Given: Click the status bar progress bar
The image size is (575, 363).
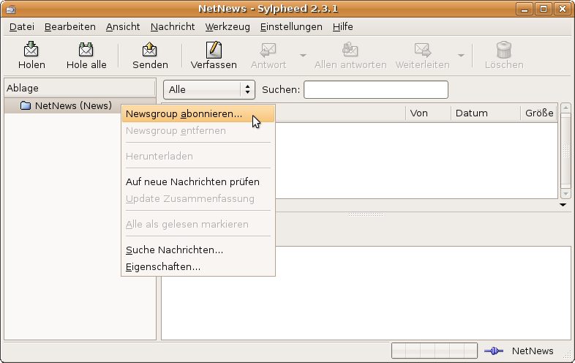Looking at the screenshot, I should click(435, 351).
